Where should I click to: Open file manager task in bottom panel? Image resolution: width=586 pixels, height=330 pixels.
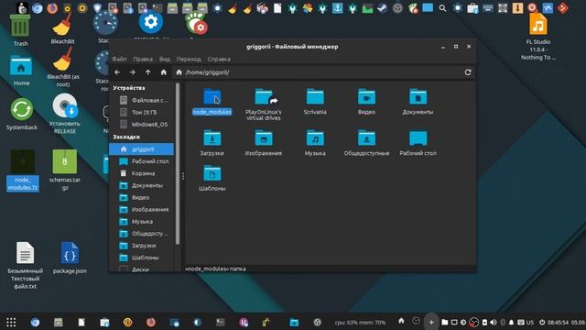pyautogui.click(x=294, y=322)
